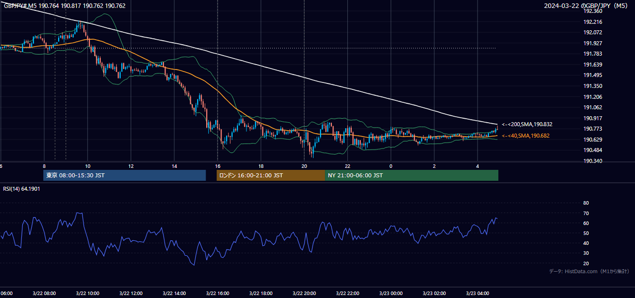
Task: Click hour label 8 under the price chart
Action: 44,166
